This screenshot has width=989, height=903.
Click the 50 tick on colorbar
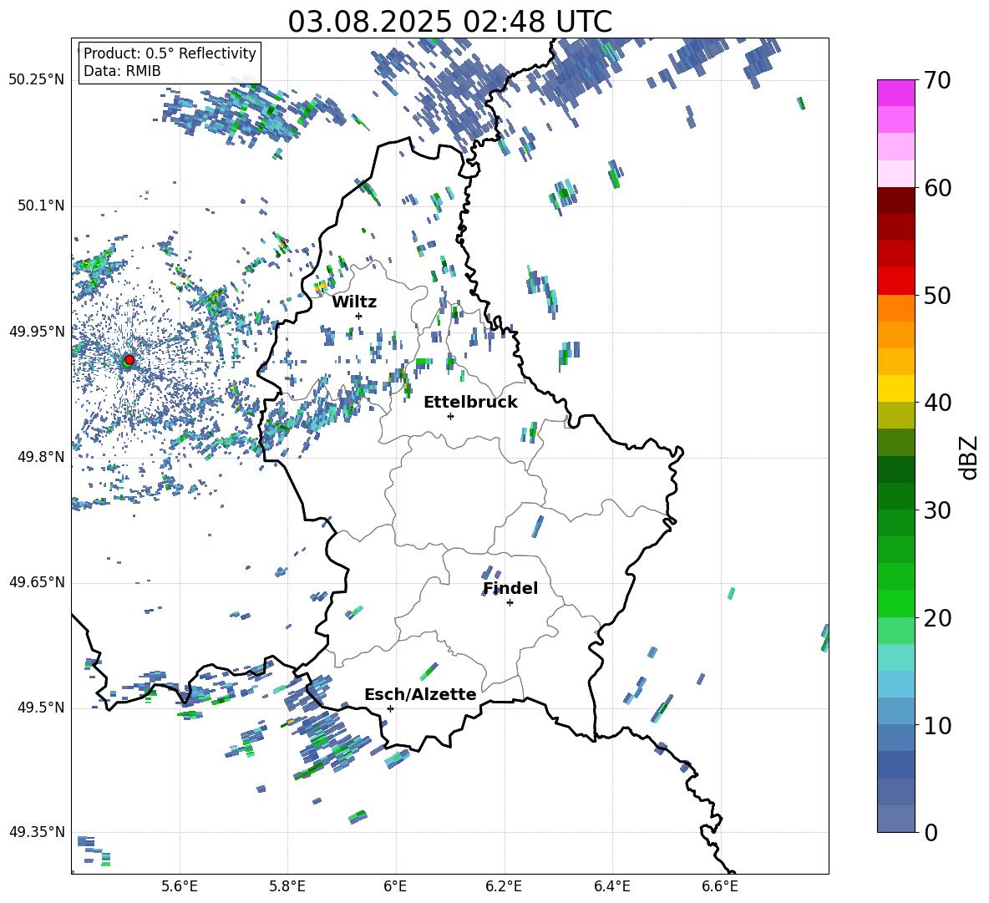[x=937, y=296]
